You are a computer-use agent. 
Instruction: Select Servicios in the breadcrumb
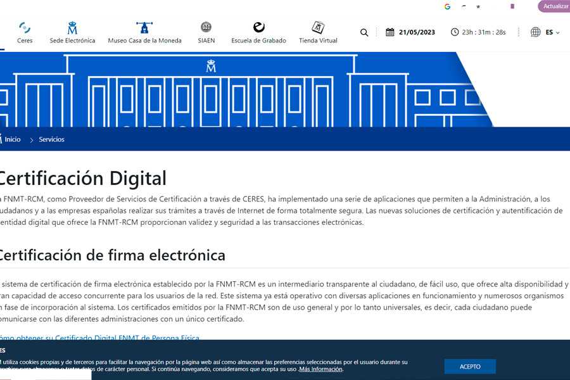(x=51, y=139)
